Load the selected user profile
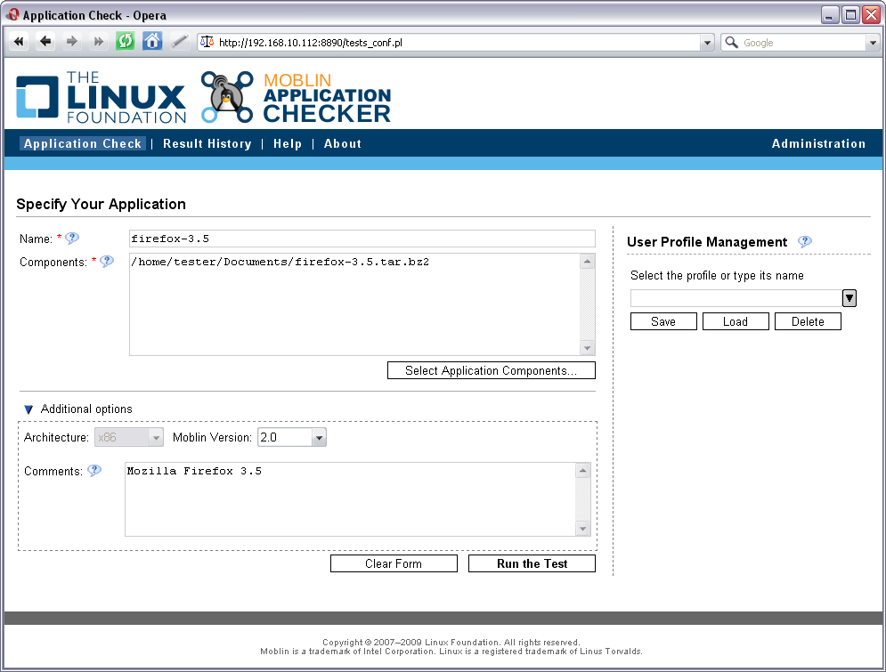Viewport: 886px width, 672px height. coord(736,321)
